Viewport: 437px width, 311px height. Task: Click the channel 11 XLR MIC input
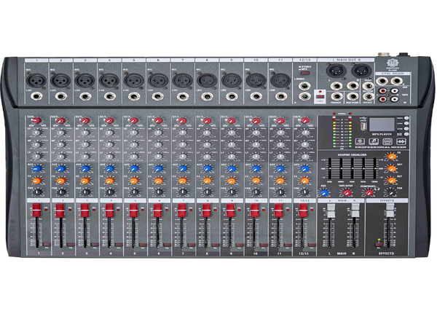[x=280, y=81]
